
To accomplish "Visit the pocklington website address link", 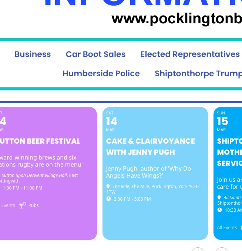I will pos(177,19).
